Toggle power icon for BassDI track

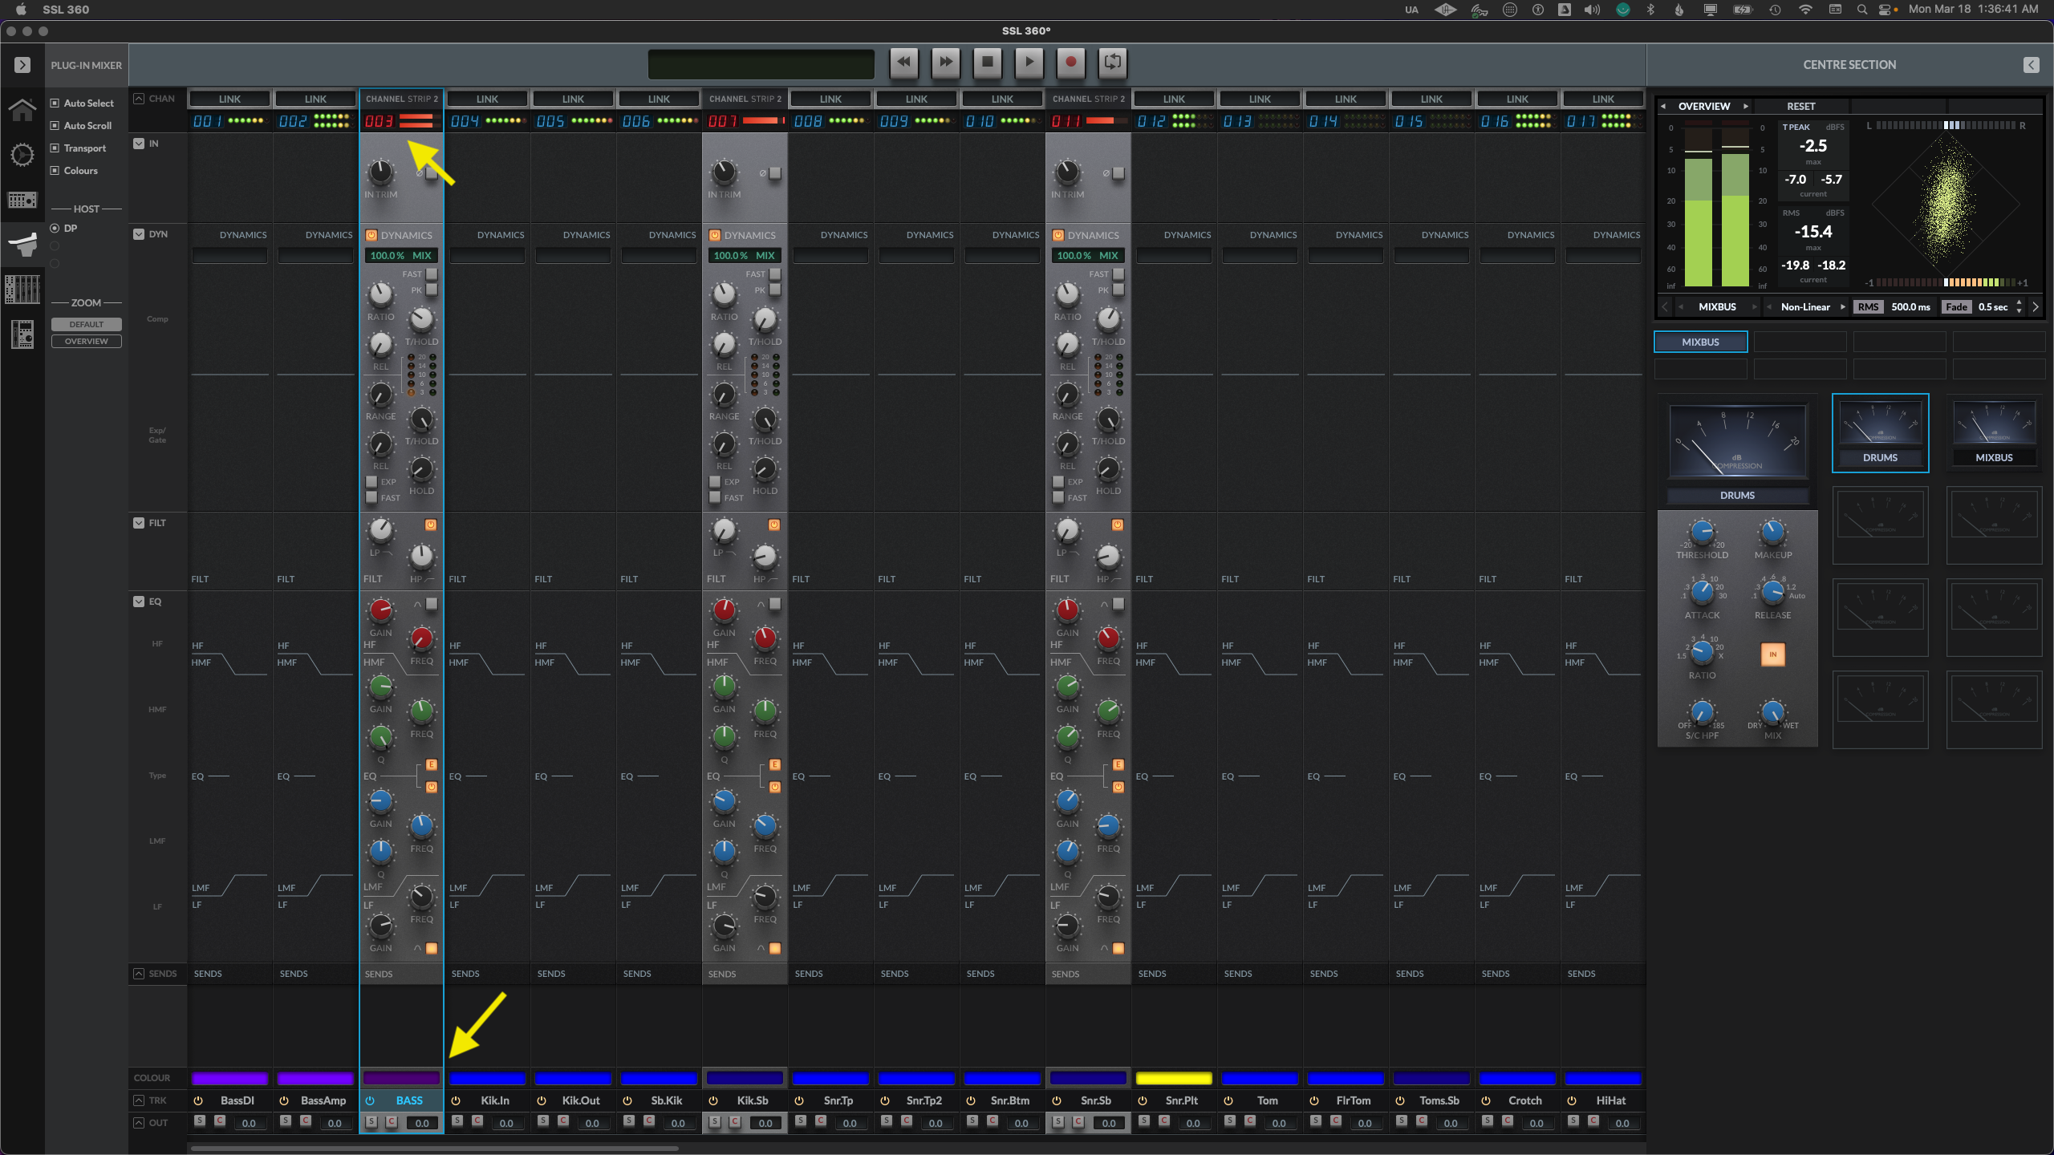coord(198,1100)
